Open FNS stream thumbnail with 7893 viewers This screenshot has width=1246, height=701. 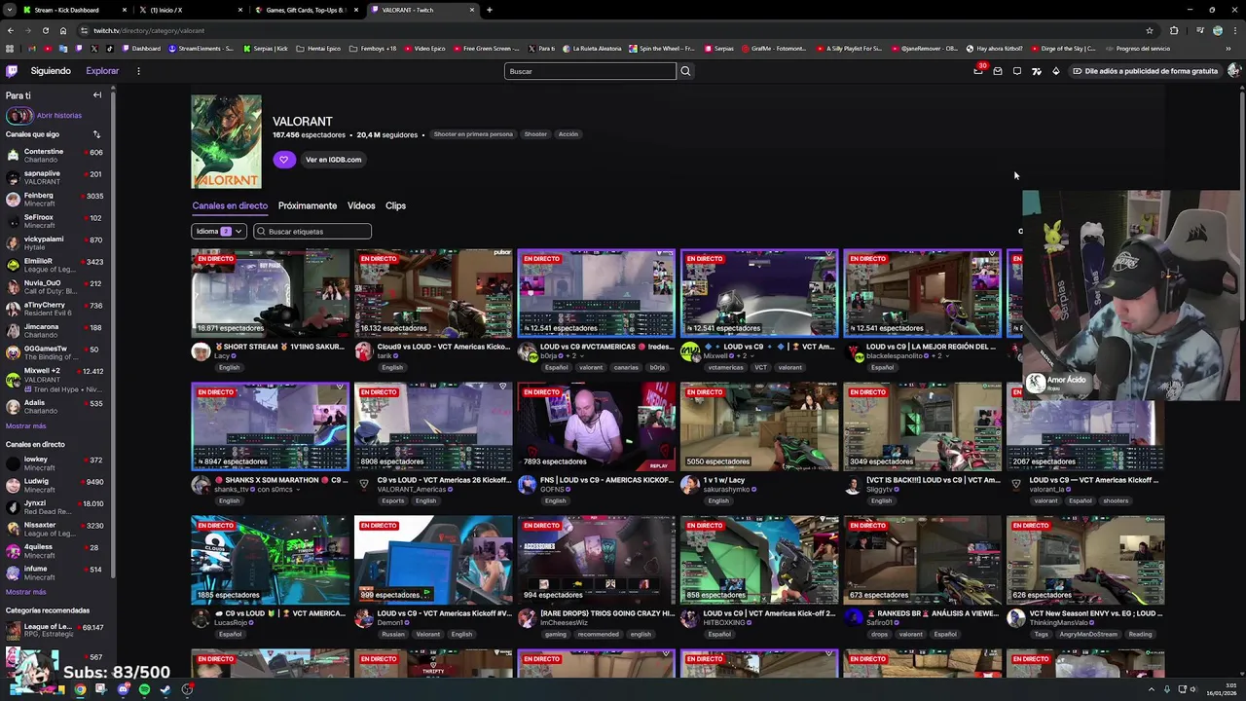597,426
